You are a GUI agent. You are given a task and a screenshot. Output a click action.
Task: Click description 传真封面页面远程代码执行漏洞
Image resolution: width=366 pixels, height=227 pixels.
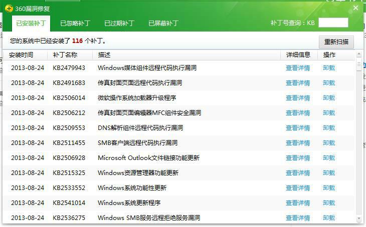pos(140,83)
